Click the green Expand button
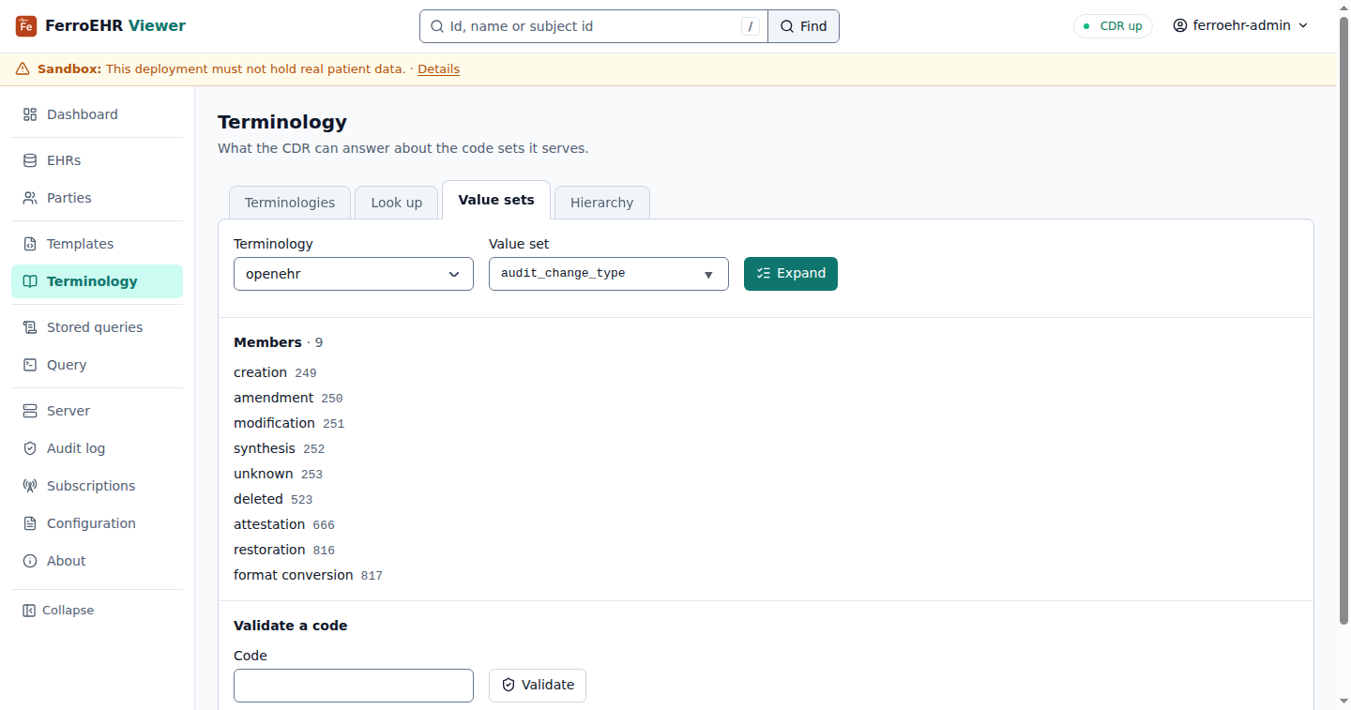Screen dimensions: 1351x710 click(x=791, y=274)
